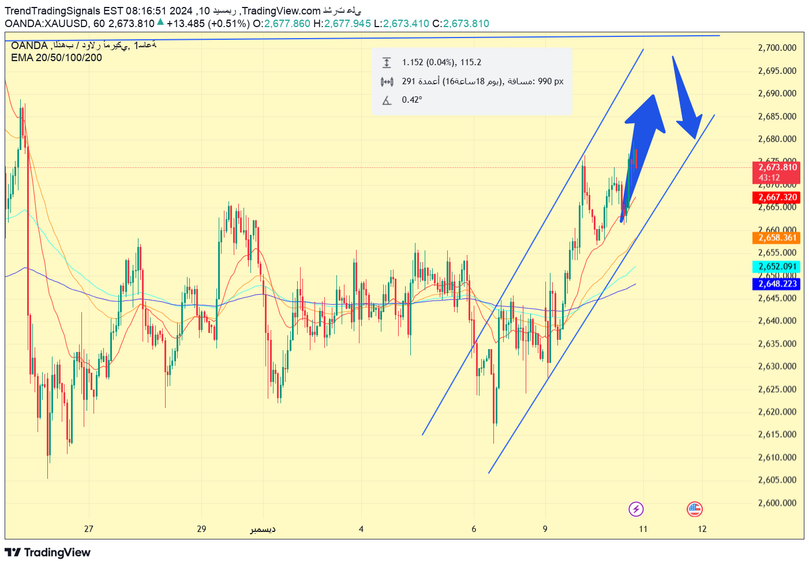This screenshot has width=809, height=566.
Task: Click the blue 2,648.223 EMA price label
Action: pyautogui.click(x=776, y=284)
